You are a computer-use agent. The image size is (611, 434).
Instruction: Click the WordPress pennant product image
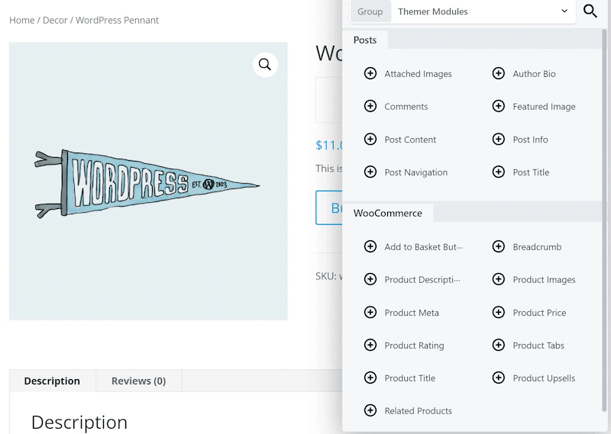point(147,182)
